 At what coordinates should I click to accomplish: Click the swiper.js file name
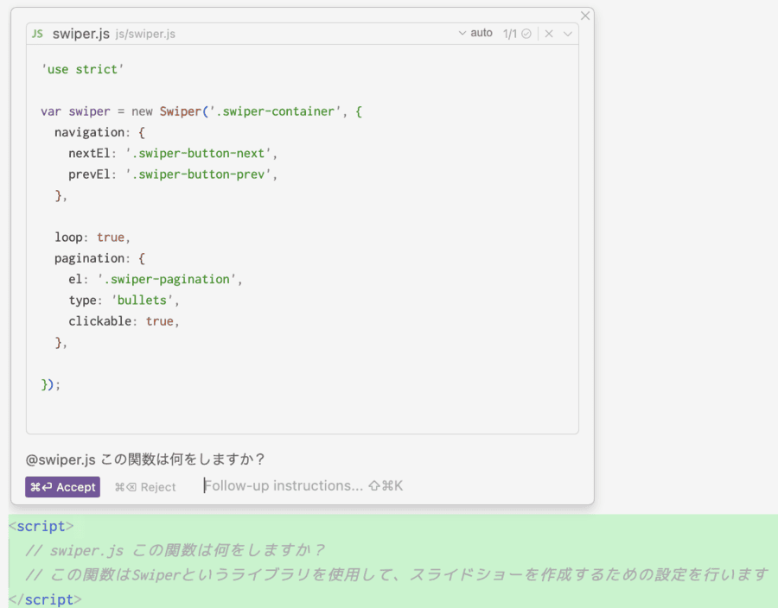[81, 34]
